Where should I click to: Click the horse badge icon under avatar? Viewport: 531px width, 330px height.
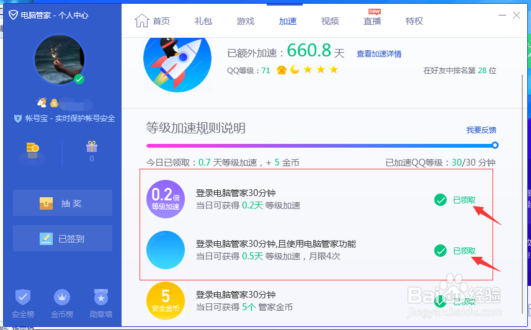click(x=42, y=102)
